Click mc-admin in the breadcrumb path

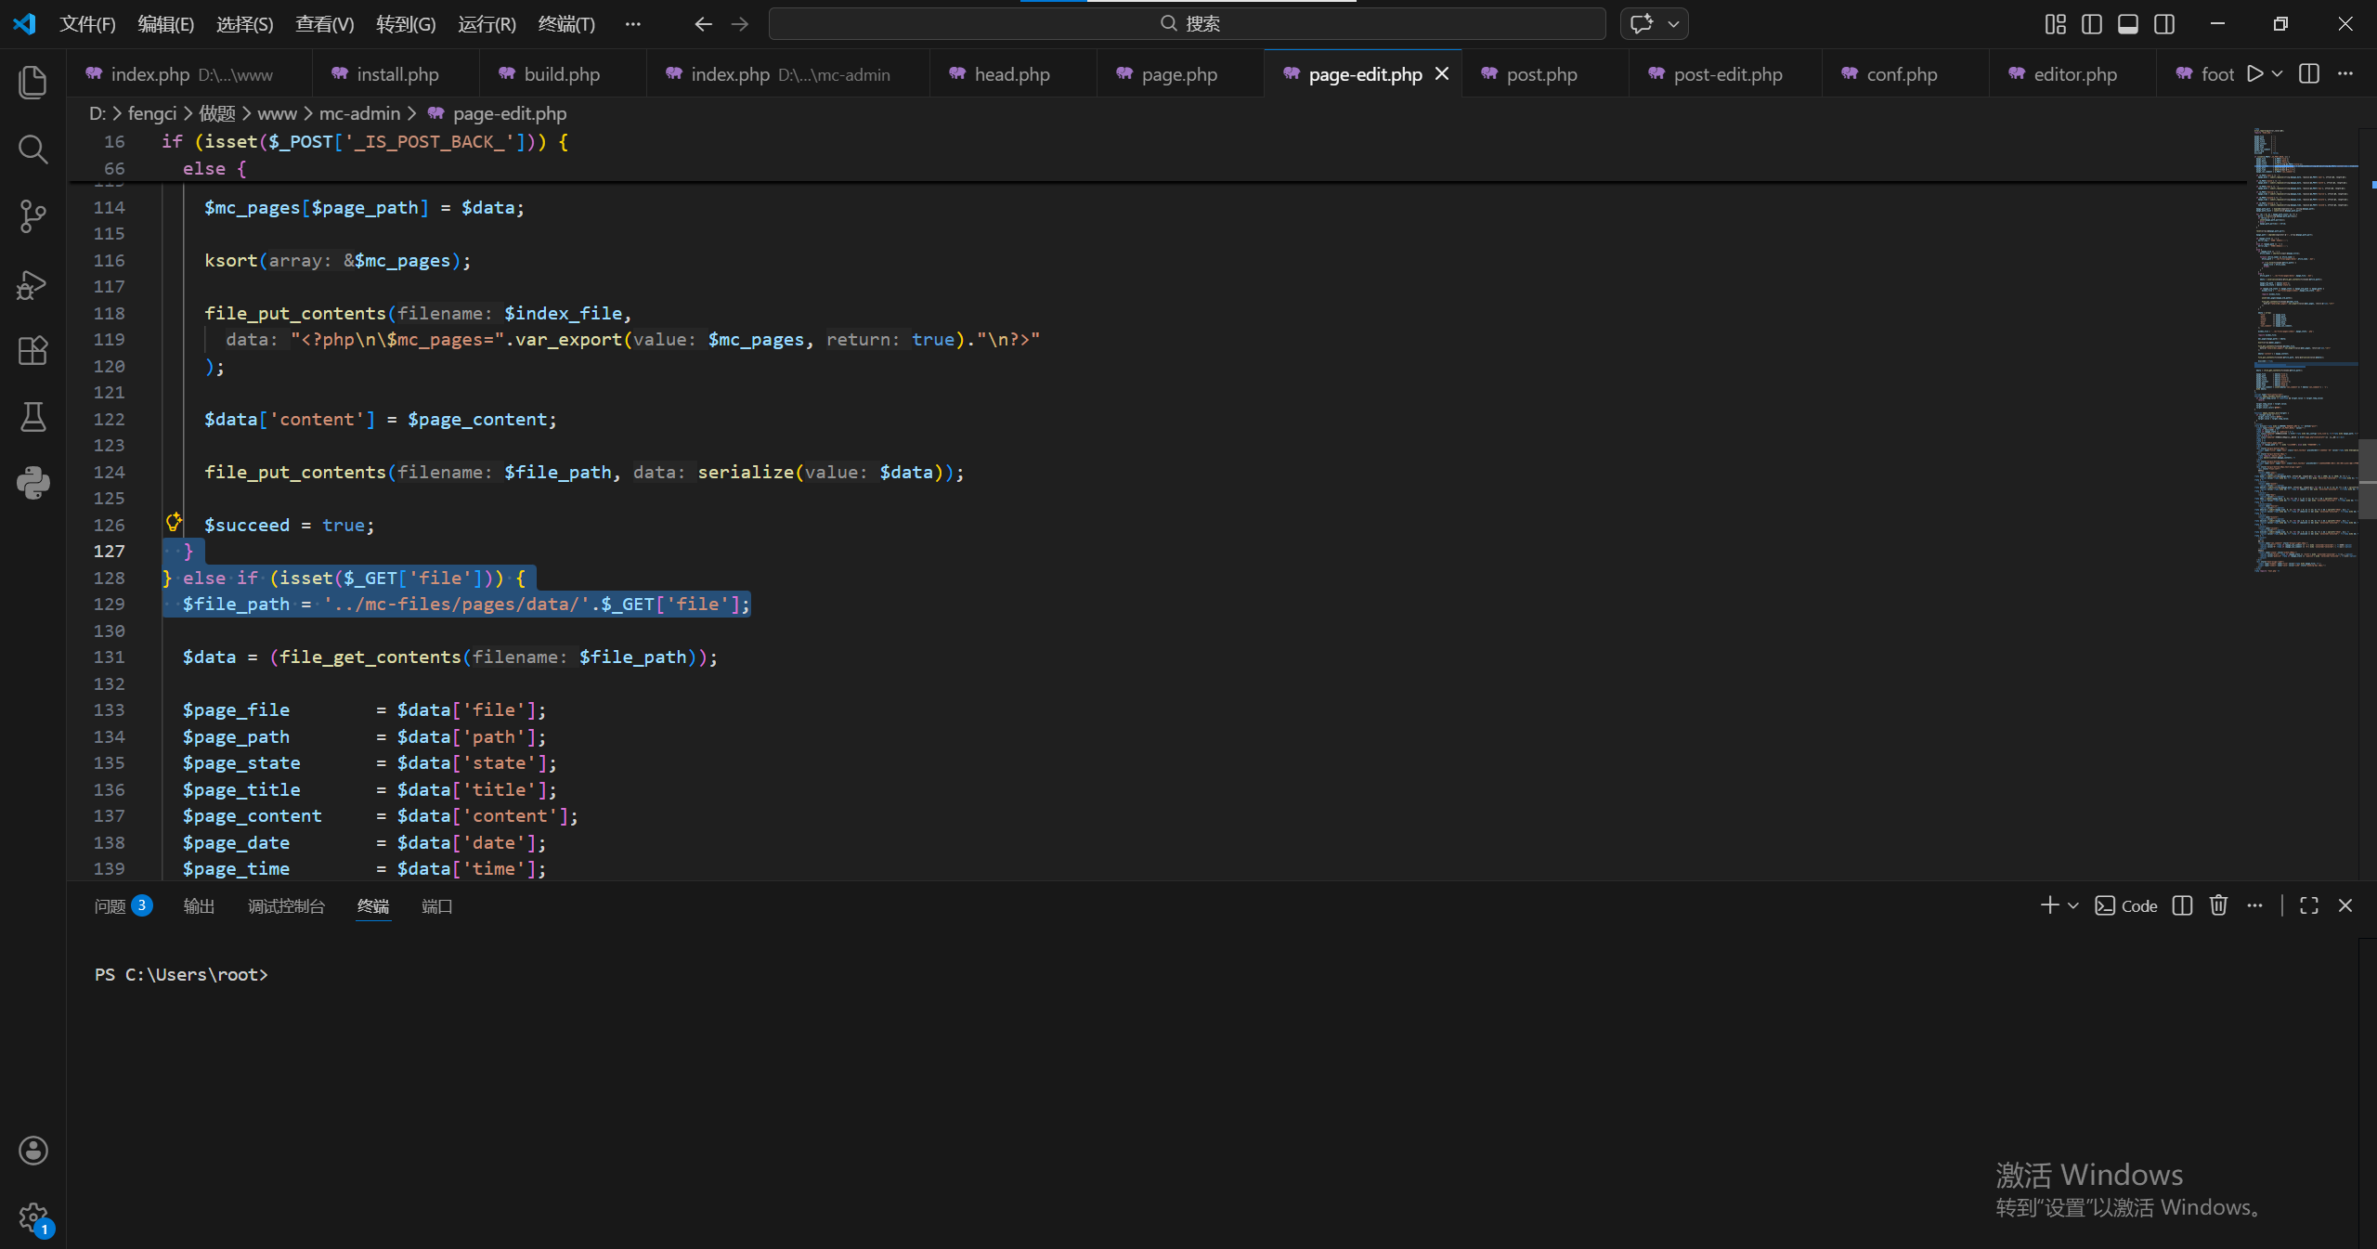tap(359, 113)
